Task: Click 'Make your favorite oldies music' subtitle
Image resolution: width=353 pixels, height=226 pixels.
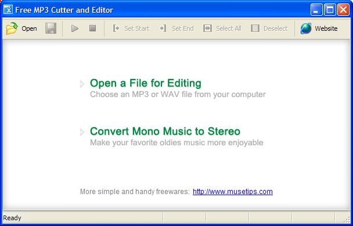Action: (176, 143)
